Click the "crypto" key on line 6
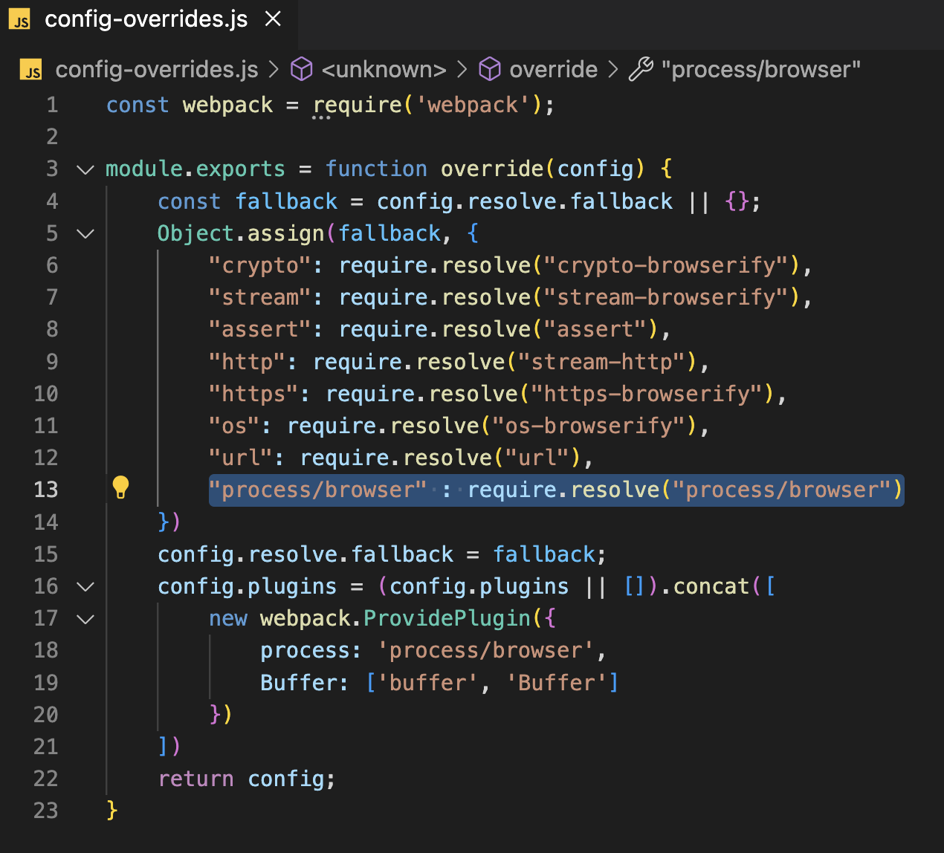944x853 pixels. pyautogui.click(x=260, y=265)
